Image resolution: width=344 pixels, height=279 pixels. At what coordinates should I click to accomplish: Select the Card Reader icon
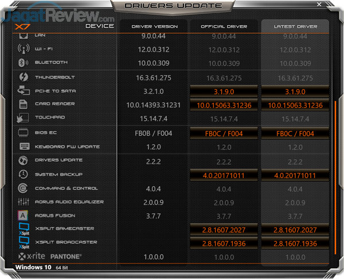(x=24, y=104)
